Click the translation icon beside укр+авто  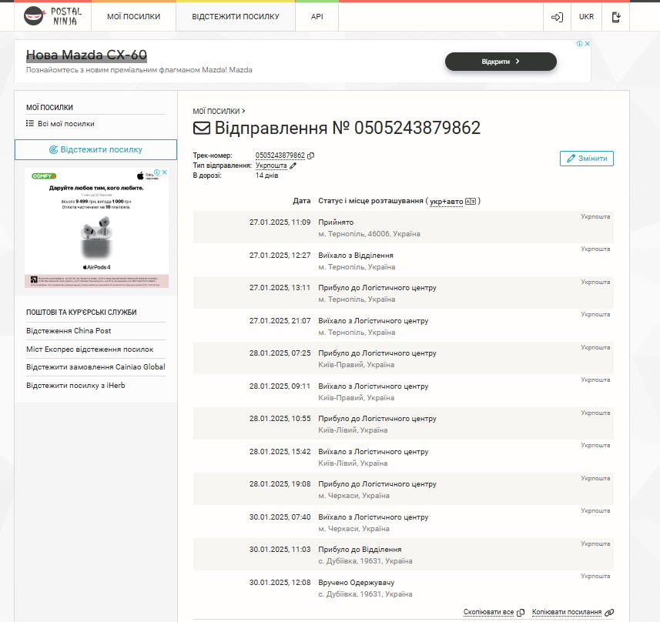(471, 201)
